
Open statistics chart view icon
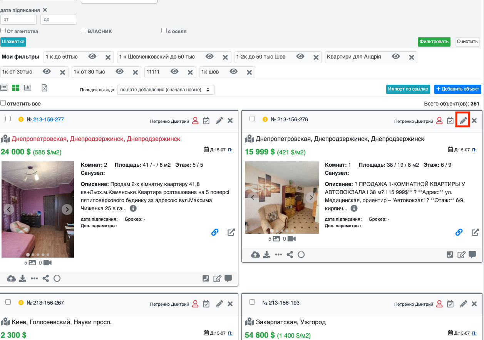tap(27, 88)
